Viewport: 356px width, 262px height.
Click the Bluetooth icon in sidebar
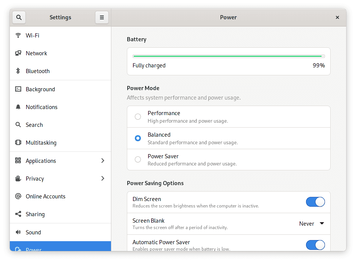(18, 71)
